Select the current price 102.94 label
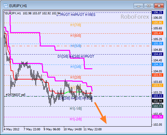Viewport: 167px width, 135px height. click(158, 101)
